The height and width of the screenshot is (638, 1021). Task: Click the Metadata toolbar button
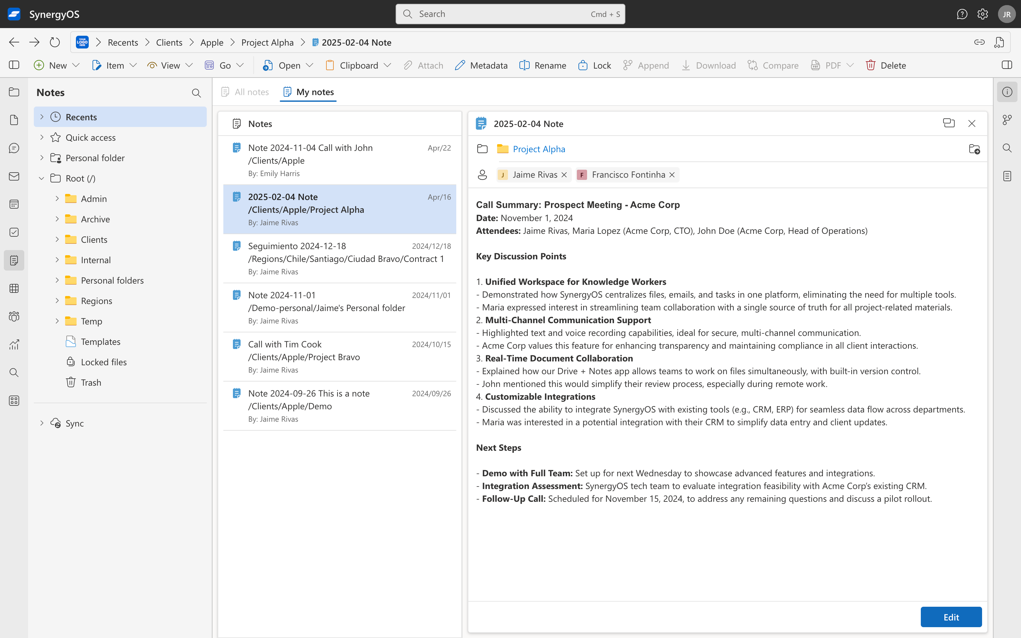481,65
